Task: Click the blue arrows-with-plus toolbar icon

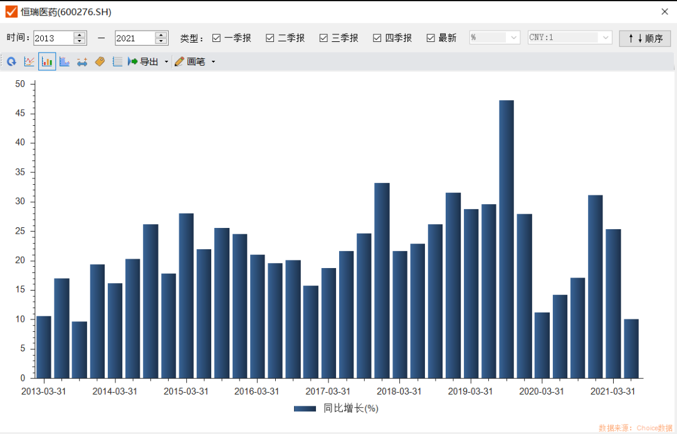Action: click(x=82, y=61)
